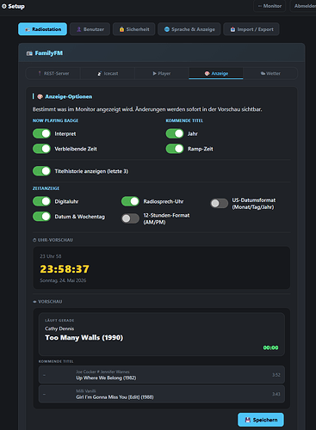Toggle the Verbleibende Zeit switch
The height and width of the screenshot is (430, 316).
41,149
